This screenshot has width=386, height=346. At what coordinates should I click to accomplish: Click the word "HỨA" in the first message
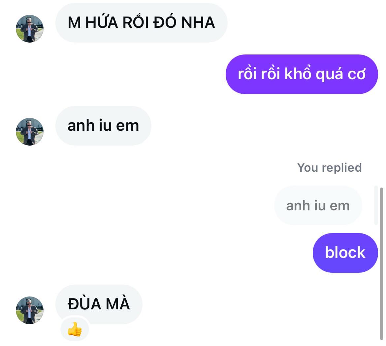pos(101,22)
